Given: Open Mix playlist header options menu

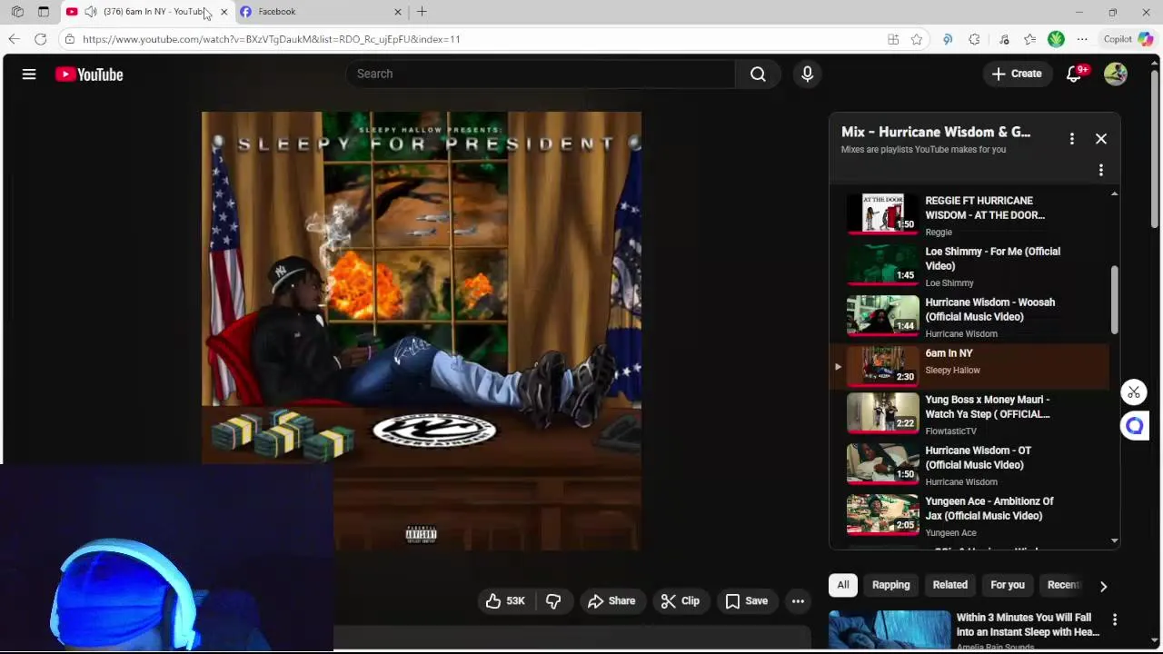Looking at the screenshot, I should coord(1072,138).
